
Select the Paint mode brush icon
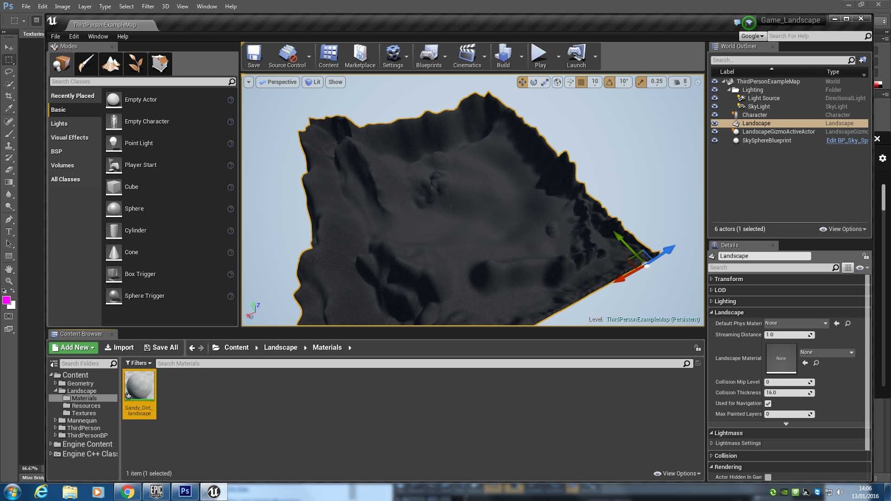[x=86, y=63]
